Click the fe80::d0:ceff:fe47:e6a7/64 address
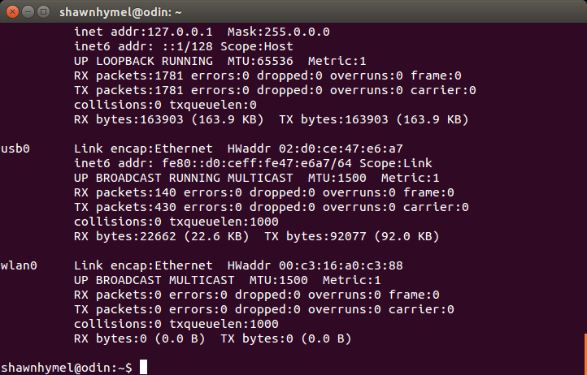The height and width of the screenshot is (375, 587). click(x=257, y=163)
